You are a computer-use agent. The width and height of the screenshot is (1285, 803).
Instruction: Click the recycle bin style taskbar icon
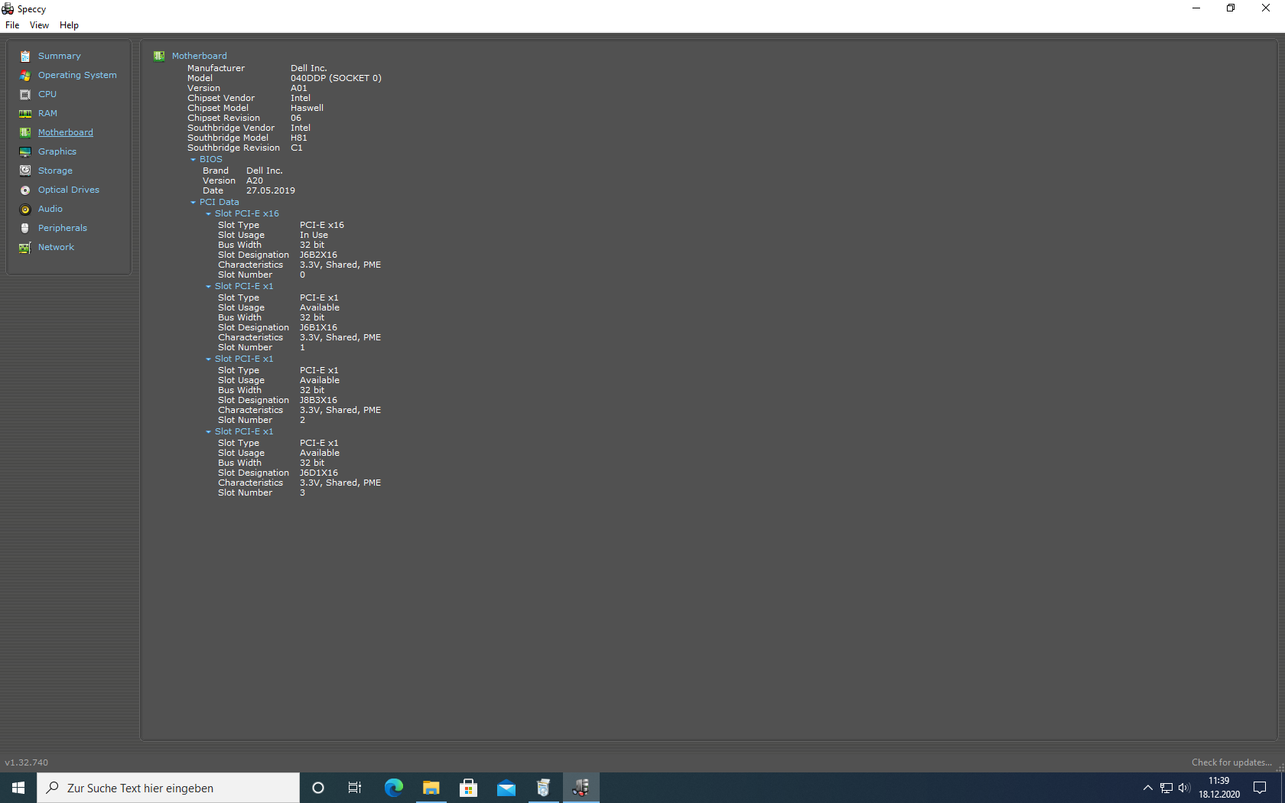(x=543, y=788)
